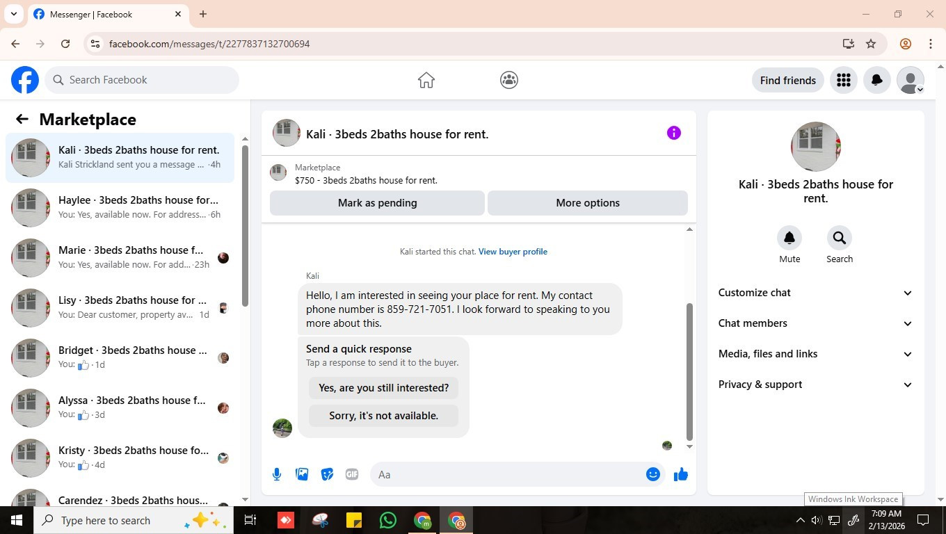
Task: Open Windows Start menu
Action: (x=17, y=520)
